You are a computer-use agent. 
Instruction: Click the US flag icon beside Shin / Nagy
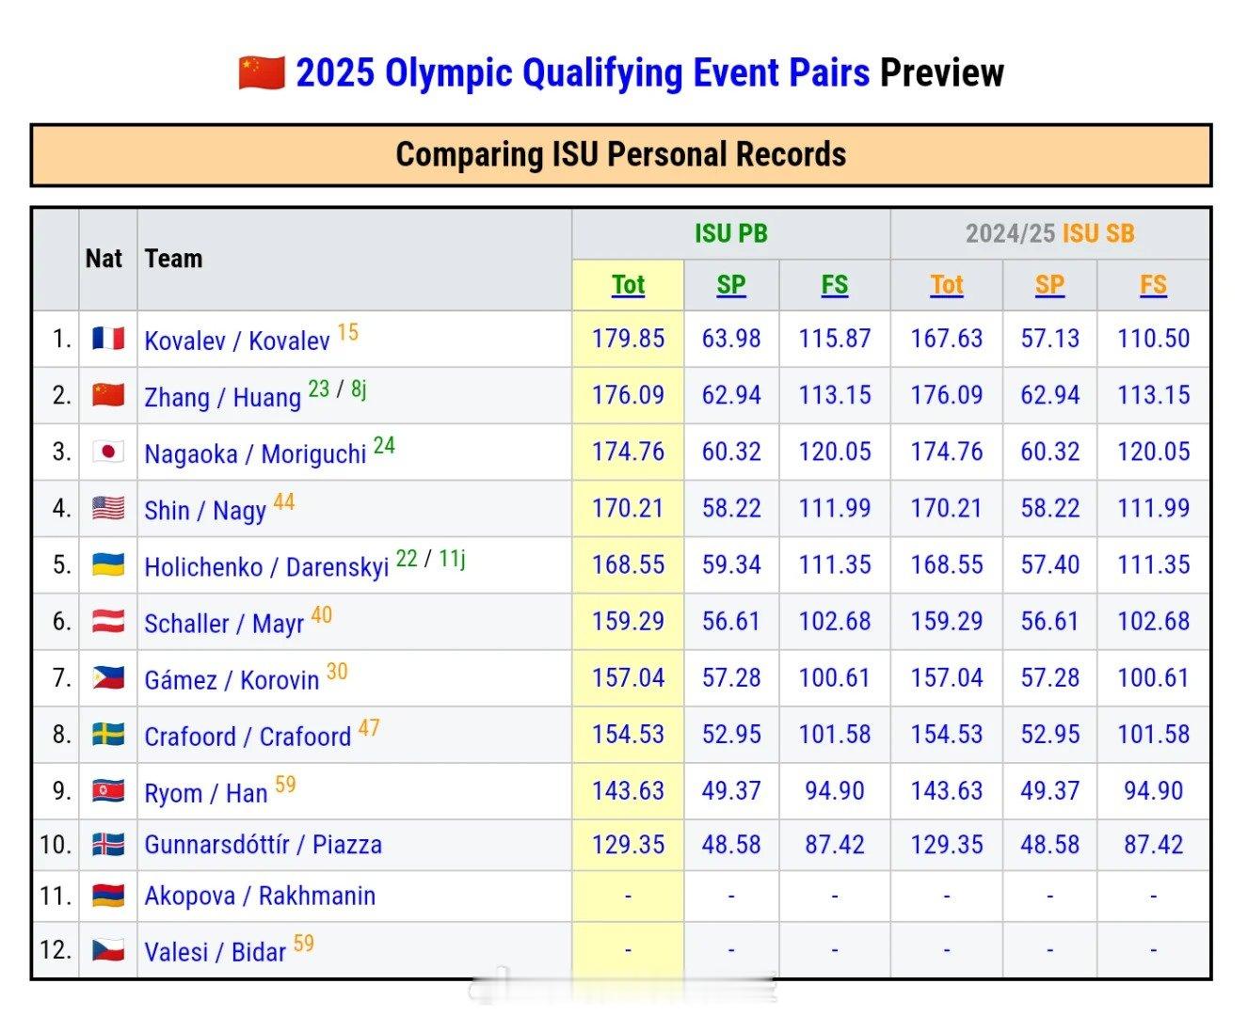(108, 508)
